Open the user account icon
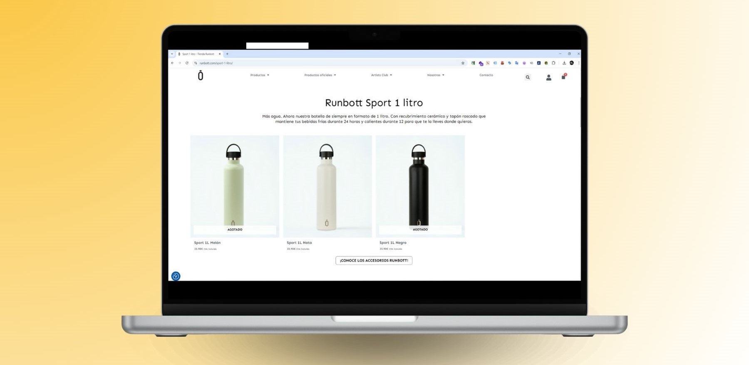 click(548, 77)
